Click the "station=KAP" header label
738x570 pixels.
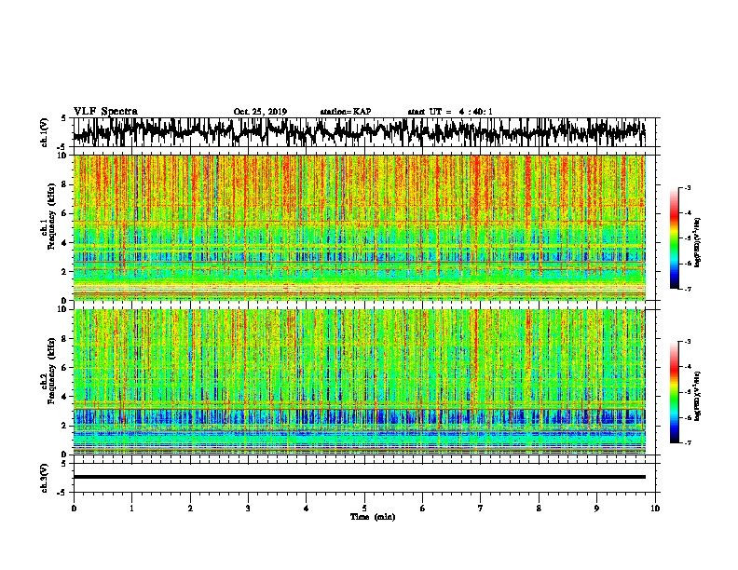(x=346, y=112)
